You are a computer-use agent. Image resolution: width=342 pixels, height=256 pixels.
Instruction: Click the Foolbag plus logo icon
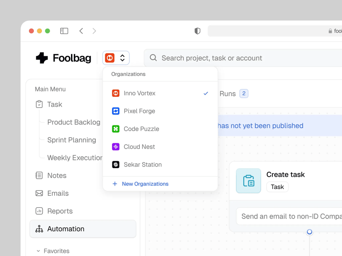click(41, 58)
